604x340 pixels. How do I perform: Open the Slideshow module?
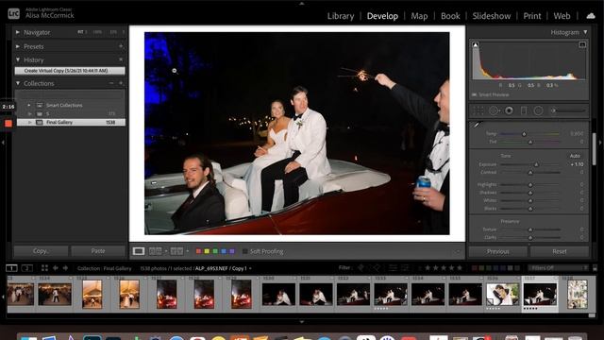[x=492, y=16]
